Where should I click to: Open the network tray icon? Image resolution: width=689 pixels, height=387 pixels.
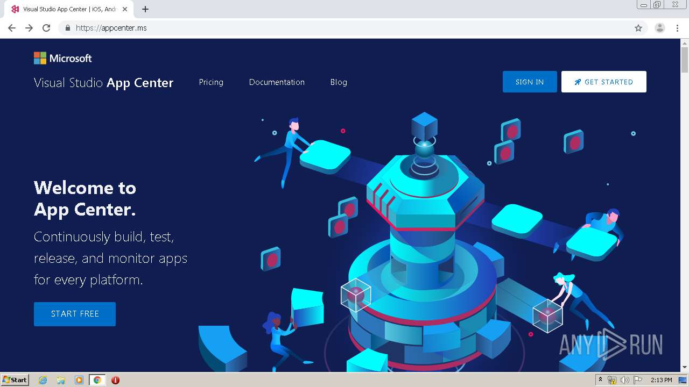pyautogui.click(x=612, y=380)
